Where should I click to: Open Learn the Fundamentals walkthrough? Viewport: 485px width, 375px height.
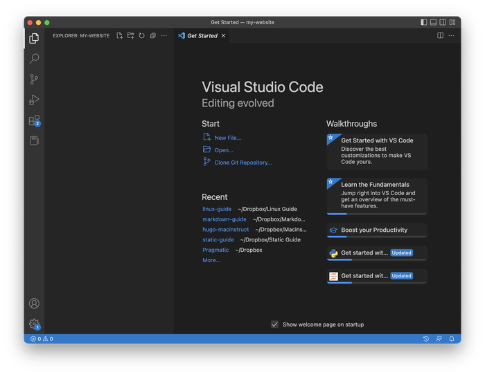tap(377, 196)
